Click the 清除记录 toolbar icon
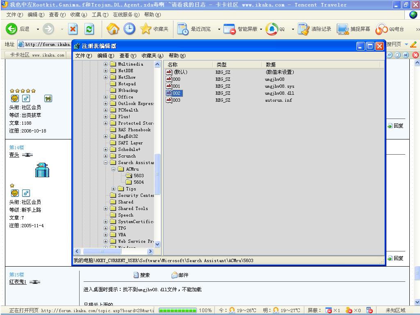420x315 pixels. coord(304,29)
